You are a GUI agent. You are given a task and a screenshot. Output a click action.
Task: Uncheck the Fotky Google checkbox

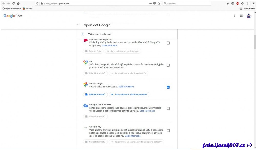[x=168, y=87]
